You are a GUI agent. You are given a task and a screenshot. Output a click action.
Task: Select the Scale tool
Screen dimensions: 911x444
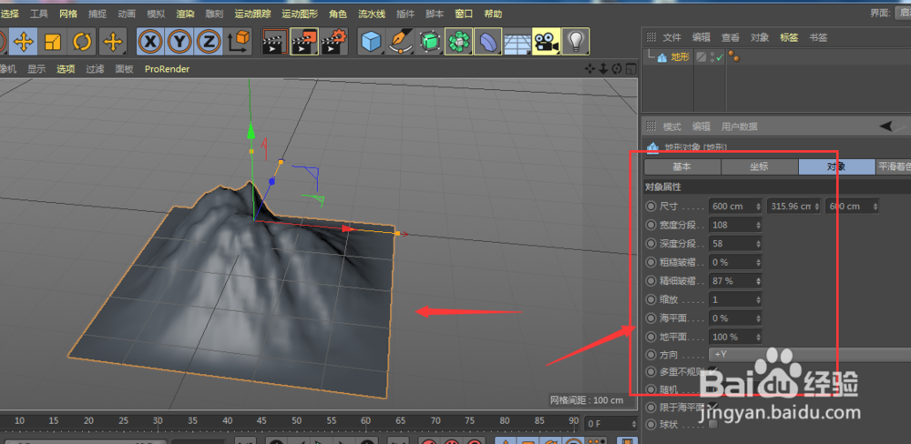click(53, 42)
